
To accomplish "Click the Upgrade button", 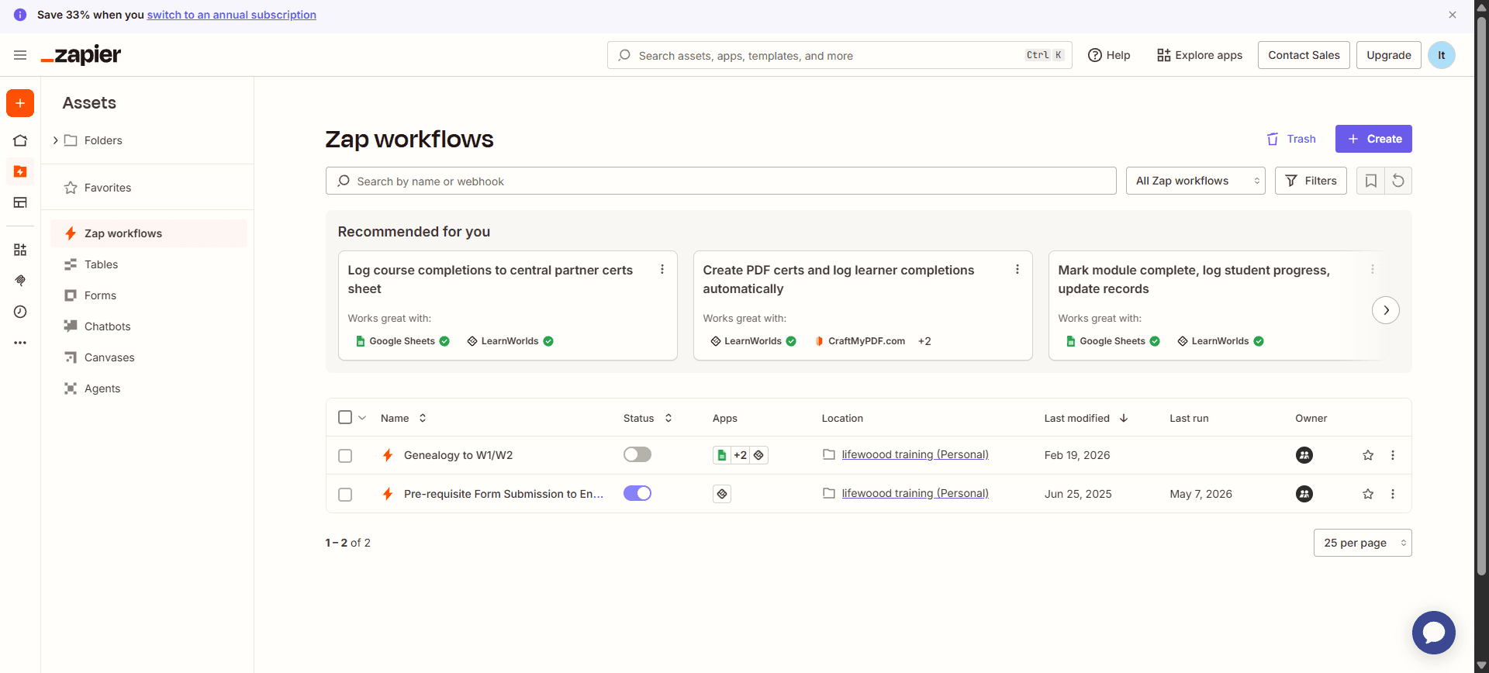I will point(1388,55).
